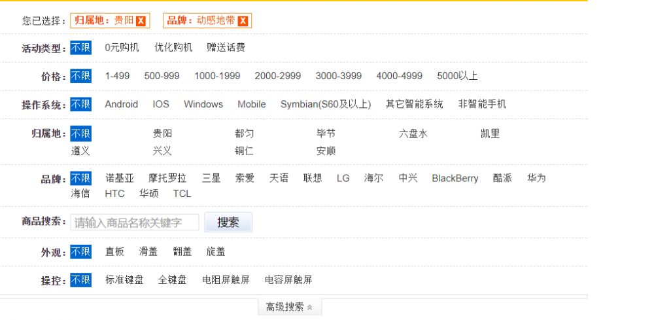The image size is (654, 320).
Task: Filter by price range 3000-3999
Action: point(339,76)
